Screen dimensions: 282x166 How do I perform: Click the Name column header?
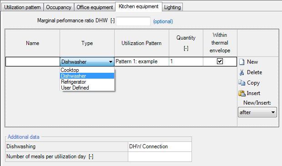pyautogui.click(x=33, y=43)
